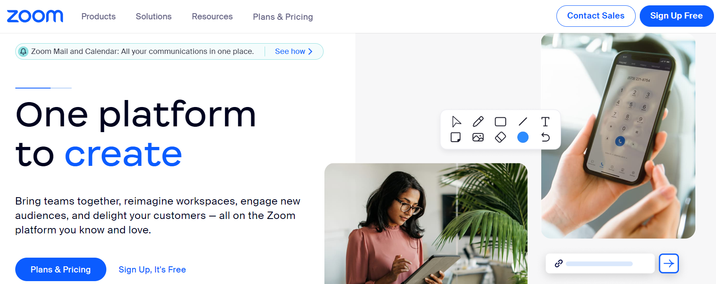Click the Contact Sales button
716x284 pixels.
click(596, 16)
